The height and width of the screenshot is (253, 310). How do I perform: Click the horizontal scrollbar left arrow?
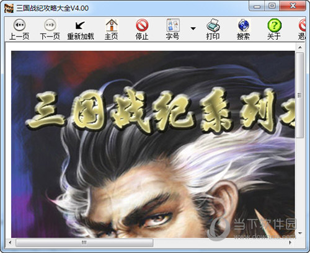coord(10,242)
